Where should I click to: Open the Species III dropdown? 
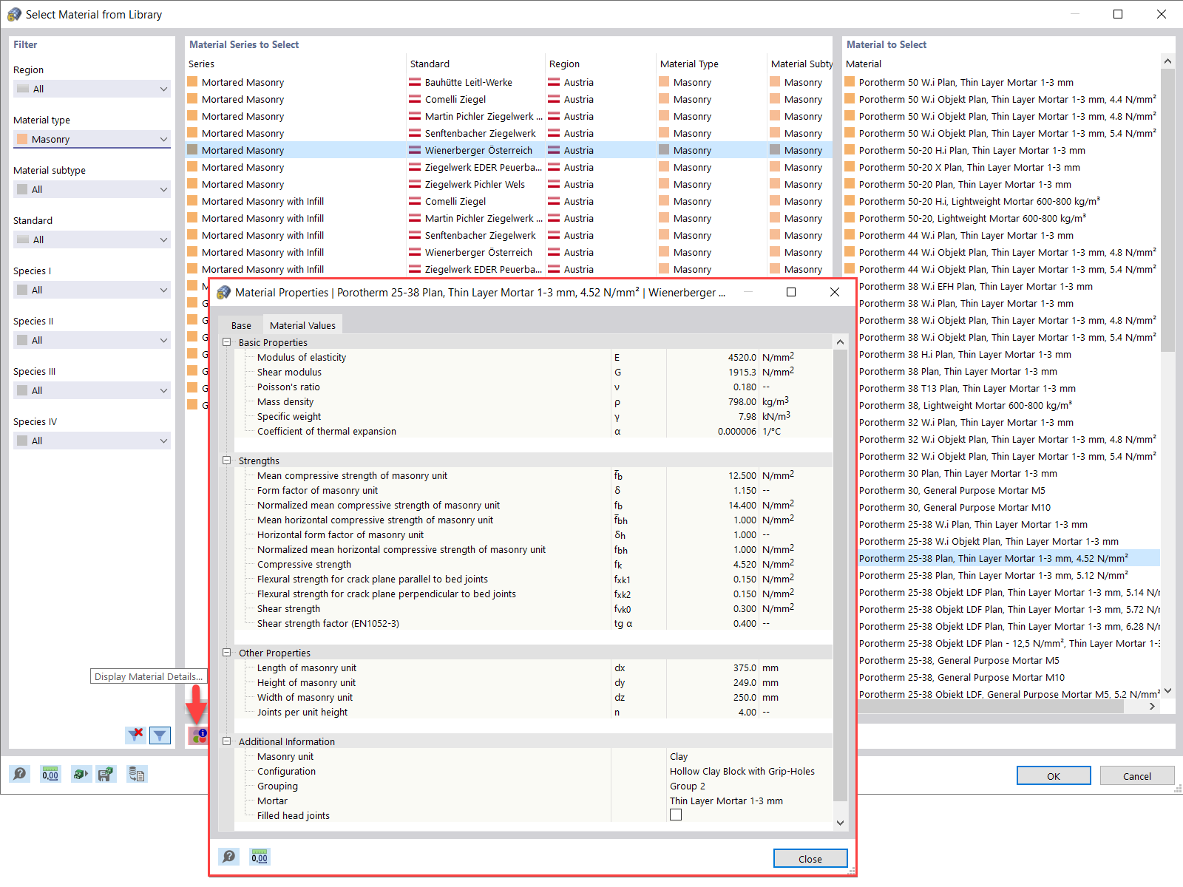coord(92,390)
